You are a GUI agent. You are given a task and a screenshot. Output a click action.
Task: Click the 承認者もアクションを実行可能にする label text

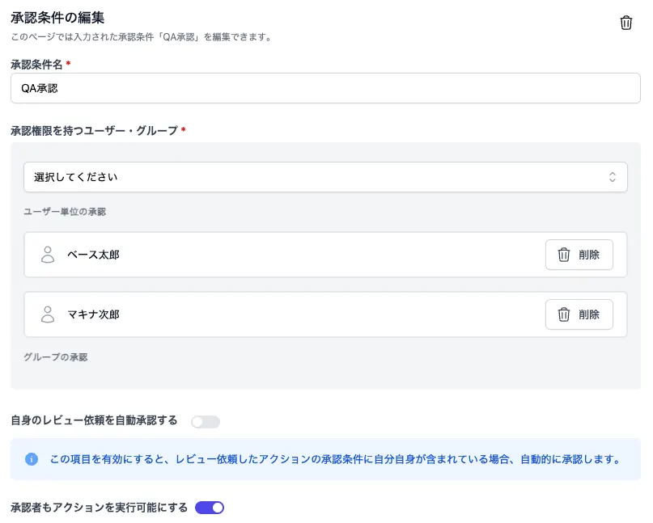click(99, 508)
